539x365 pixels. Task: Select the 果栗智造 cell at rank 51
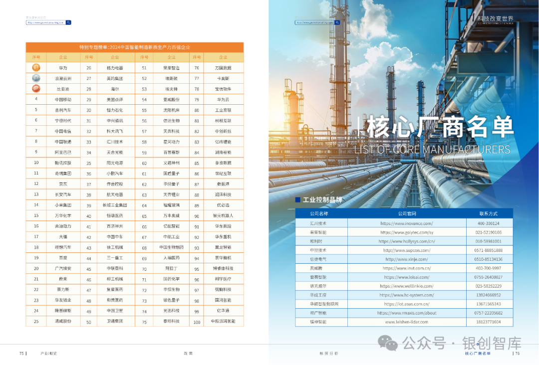(171, 68)
